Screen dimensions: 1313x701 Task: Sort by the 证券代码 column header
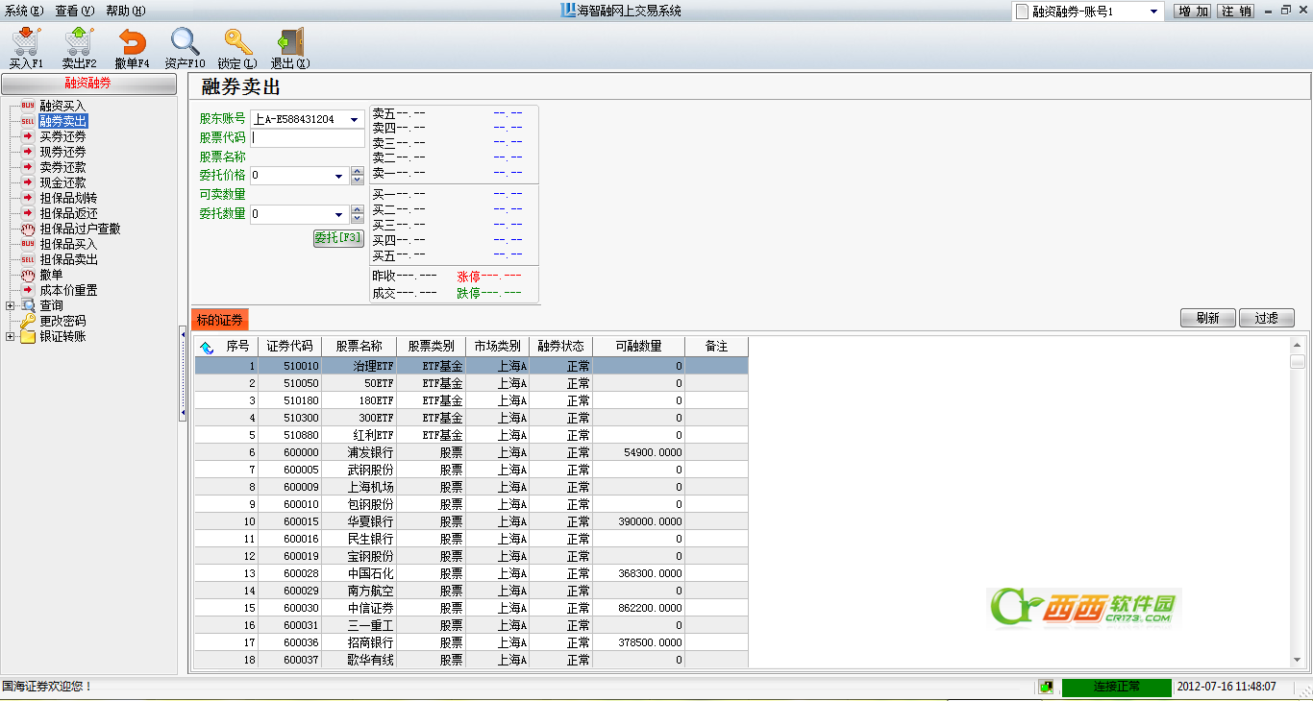coord(289,347)
